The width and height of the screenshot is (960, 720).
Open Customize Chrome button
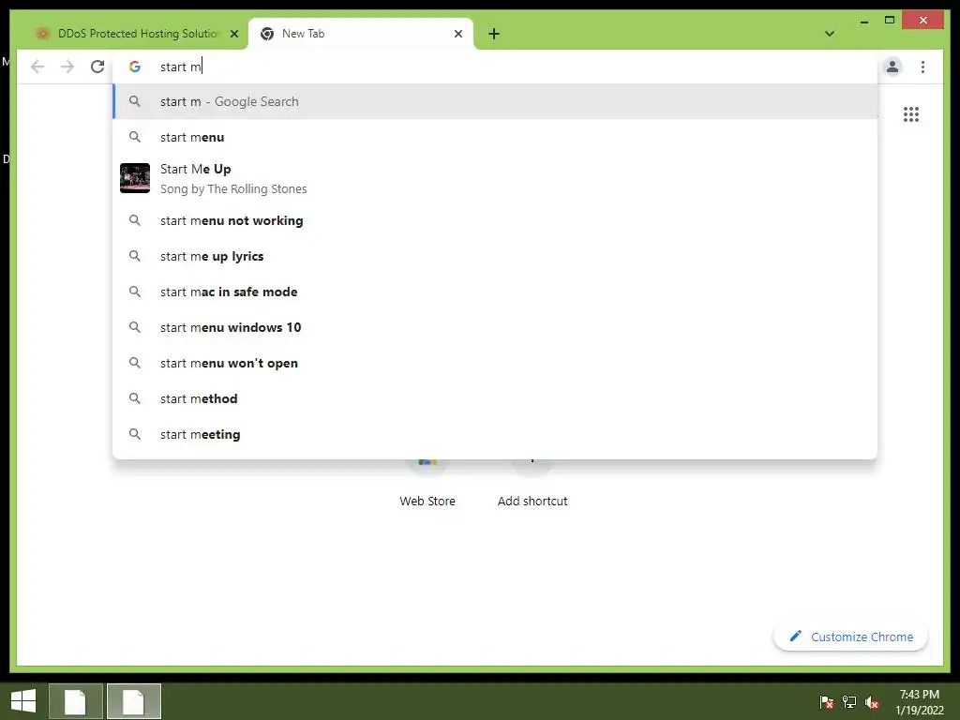click(850, 637)
